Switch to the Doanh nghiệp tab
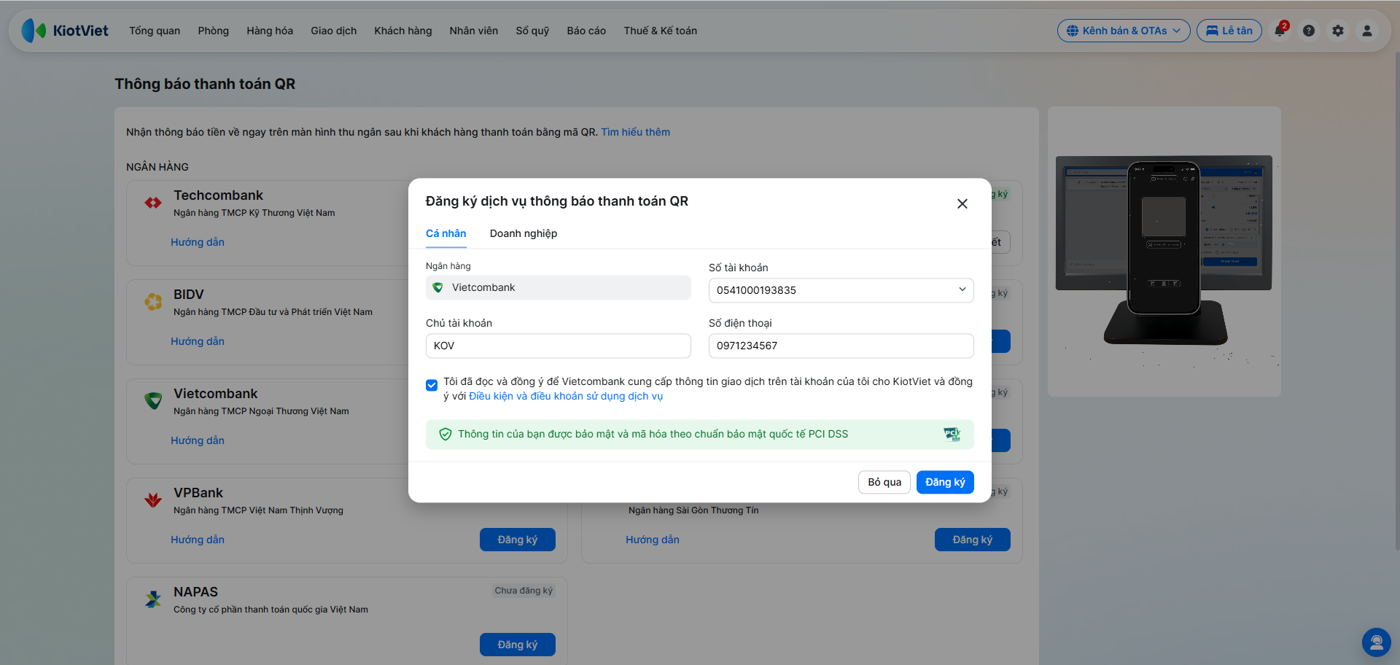 (524, 233)
